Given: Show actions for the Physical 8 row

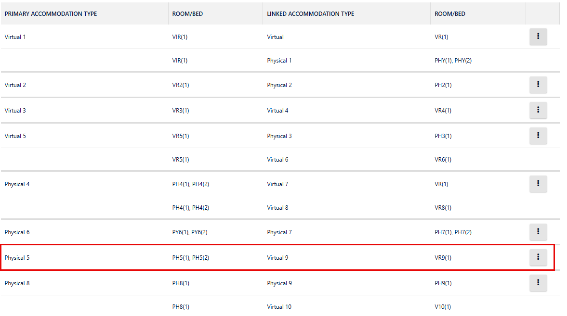Looking at the screenshot, I should coord(538,283).
